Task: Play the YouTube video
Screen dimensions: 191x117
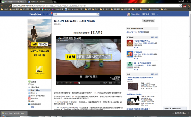Action: click(x=58, y=83)
